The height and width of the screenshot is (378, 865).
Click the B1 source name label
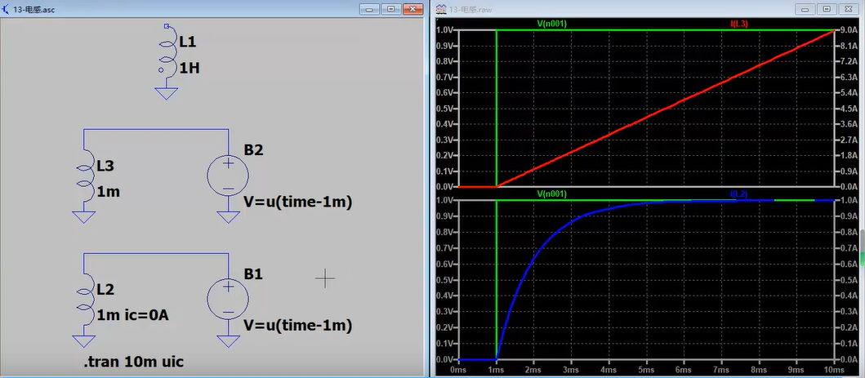point(253,273)
